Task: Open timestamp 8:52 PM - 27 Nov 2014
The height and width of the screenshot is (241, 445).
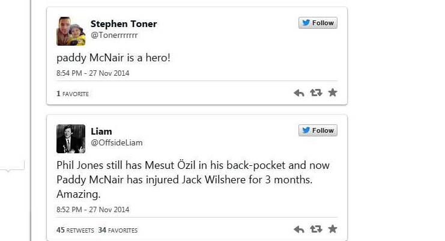Action: [93, 210]
